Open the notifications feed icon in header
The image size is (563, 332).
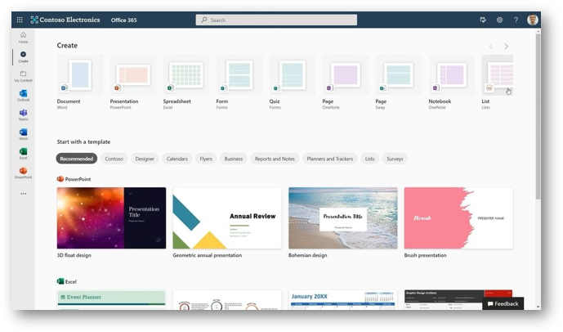[x=483, y=20]
